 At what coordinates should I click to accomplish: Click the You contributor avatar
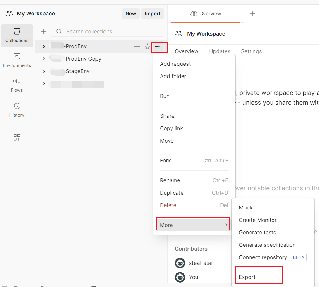coord(180,277)
